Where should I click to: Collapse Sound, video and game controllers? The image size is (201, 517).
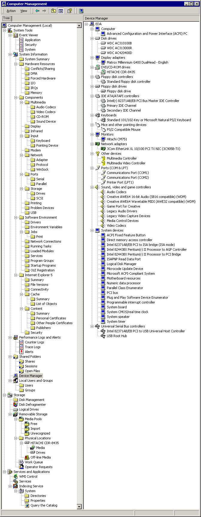92,187
